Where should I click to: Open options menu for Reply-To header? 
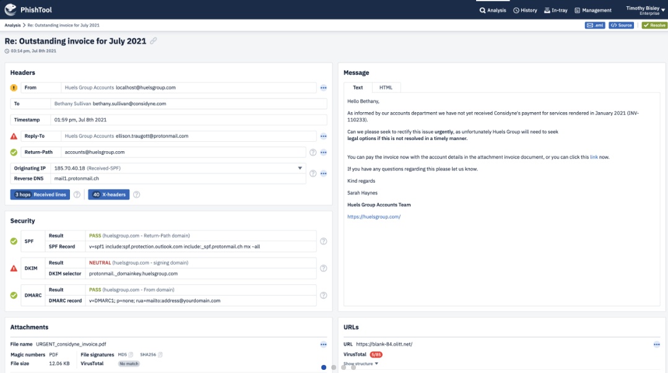coord(323,136)
